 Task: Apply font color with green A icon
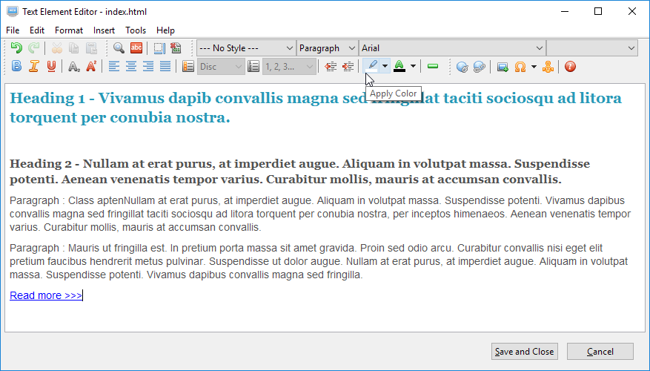point(399,66)
